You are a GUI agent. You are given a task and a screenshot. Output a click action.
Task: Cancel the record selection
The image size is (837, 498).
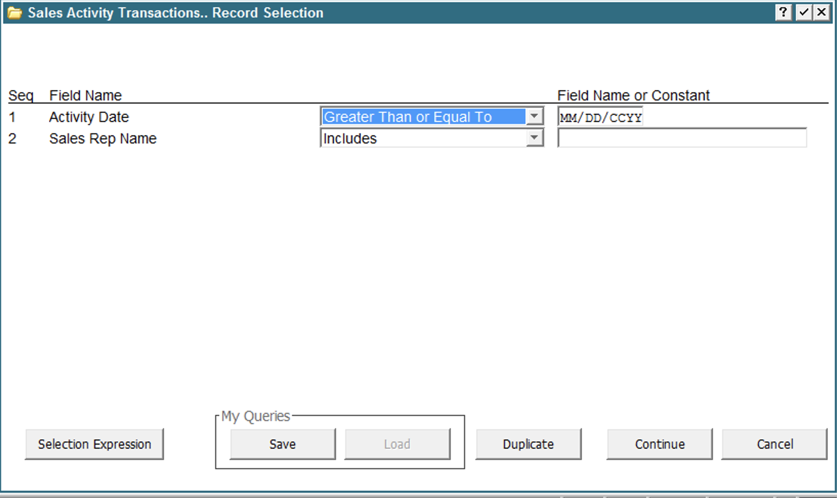pos(775,444)
